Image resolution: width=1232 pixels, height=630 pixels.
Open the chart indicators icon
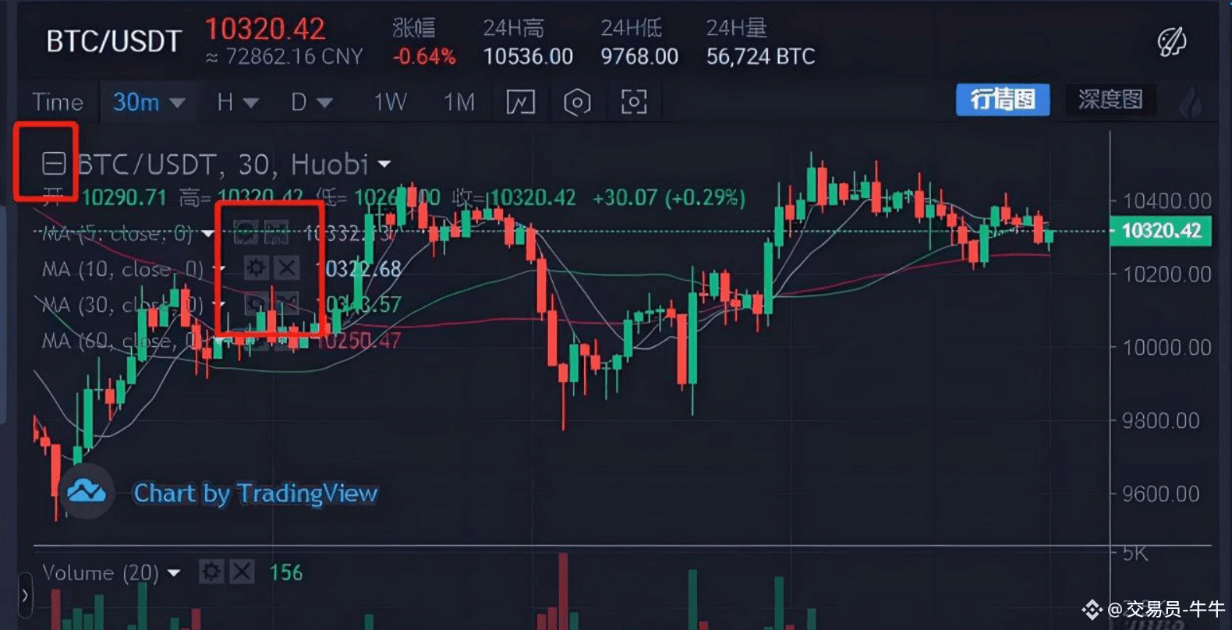click(521, 102)
